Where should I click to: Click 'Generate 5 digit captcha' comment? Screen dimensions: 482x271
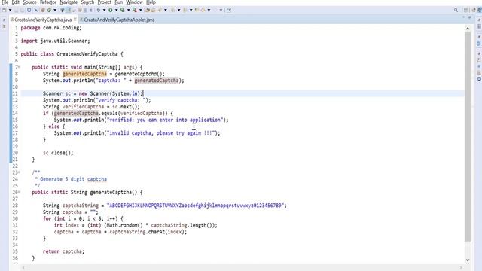pyautogui.click(x=73, y=179)
